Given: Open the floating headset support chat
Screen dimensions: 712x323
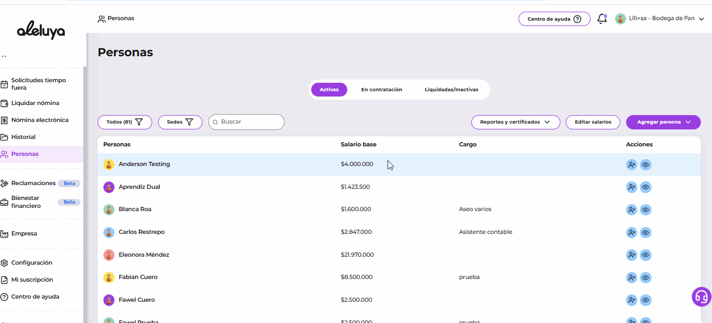Looking at the screenshot, I should click(x=701, y=296).
